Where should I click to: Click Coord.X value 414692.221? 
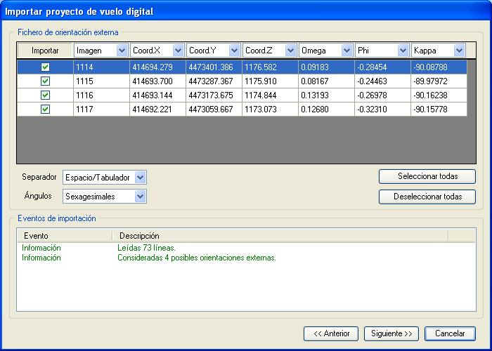tap(158, 110)
